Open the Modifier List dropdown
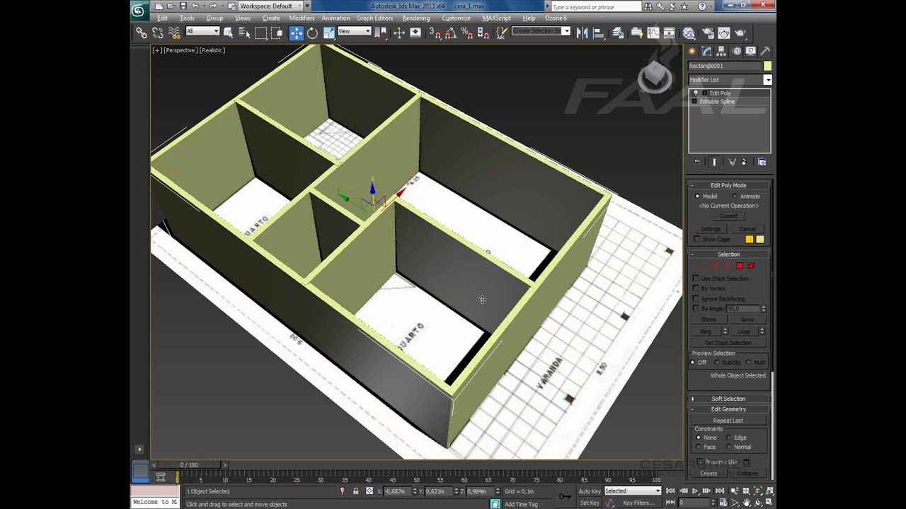This screenshot has width=906, height=509. (767, 80)
